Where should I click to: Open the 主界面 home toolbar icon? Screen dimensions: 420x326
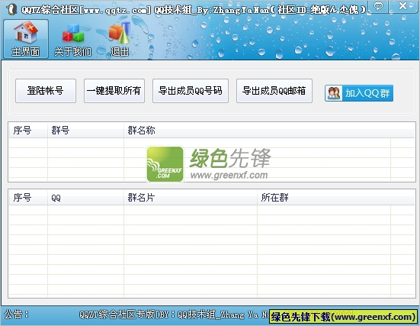click(x=26, y=39)
